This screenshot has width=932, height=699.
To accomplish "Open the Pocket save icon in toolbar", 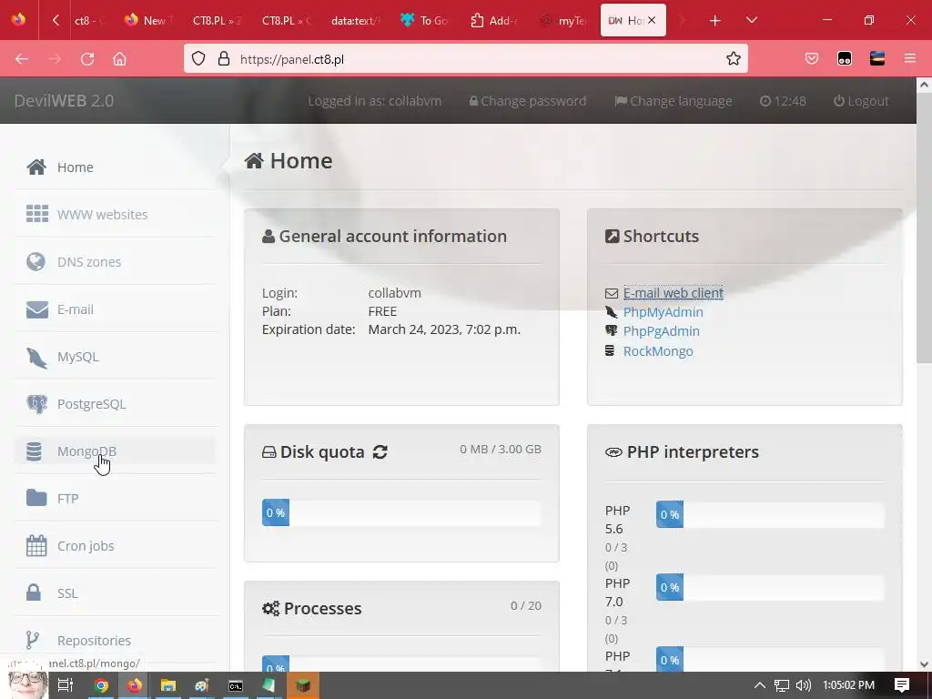I will [811, 58].
